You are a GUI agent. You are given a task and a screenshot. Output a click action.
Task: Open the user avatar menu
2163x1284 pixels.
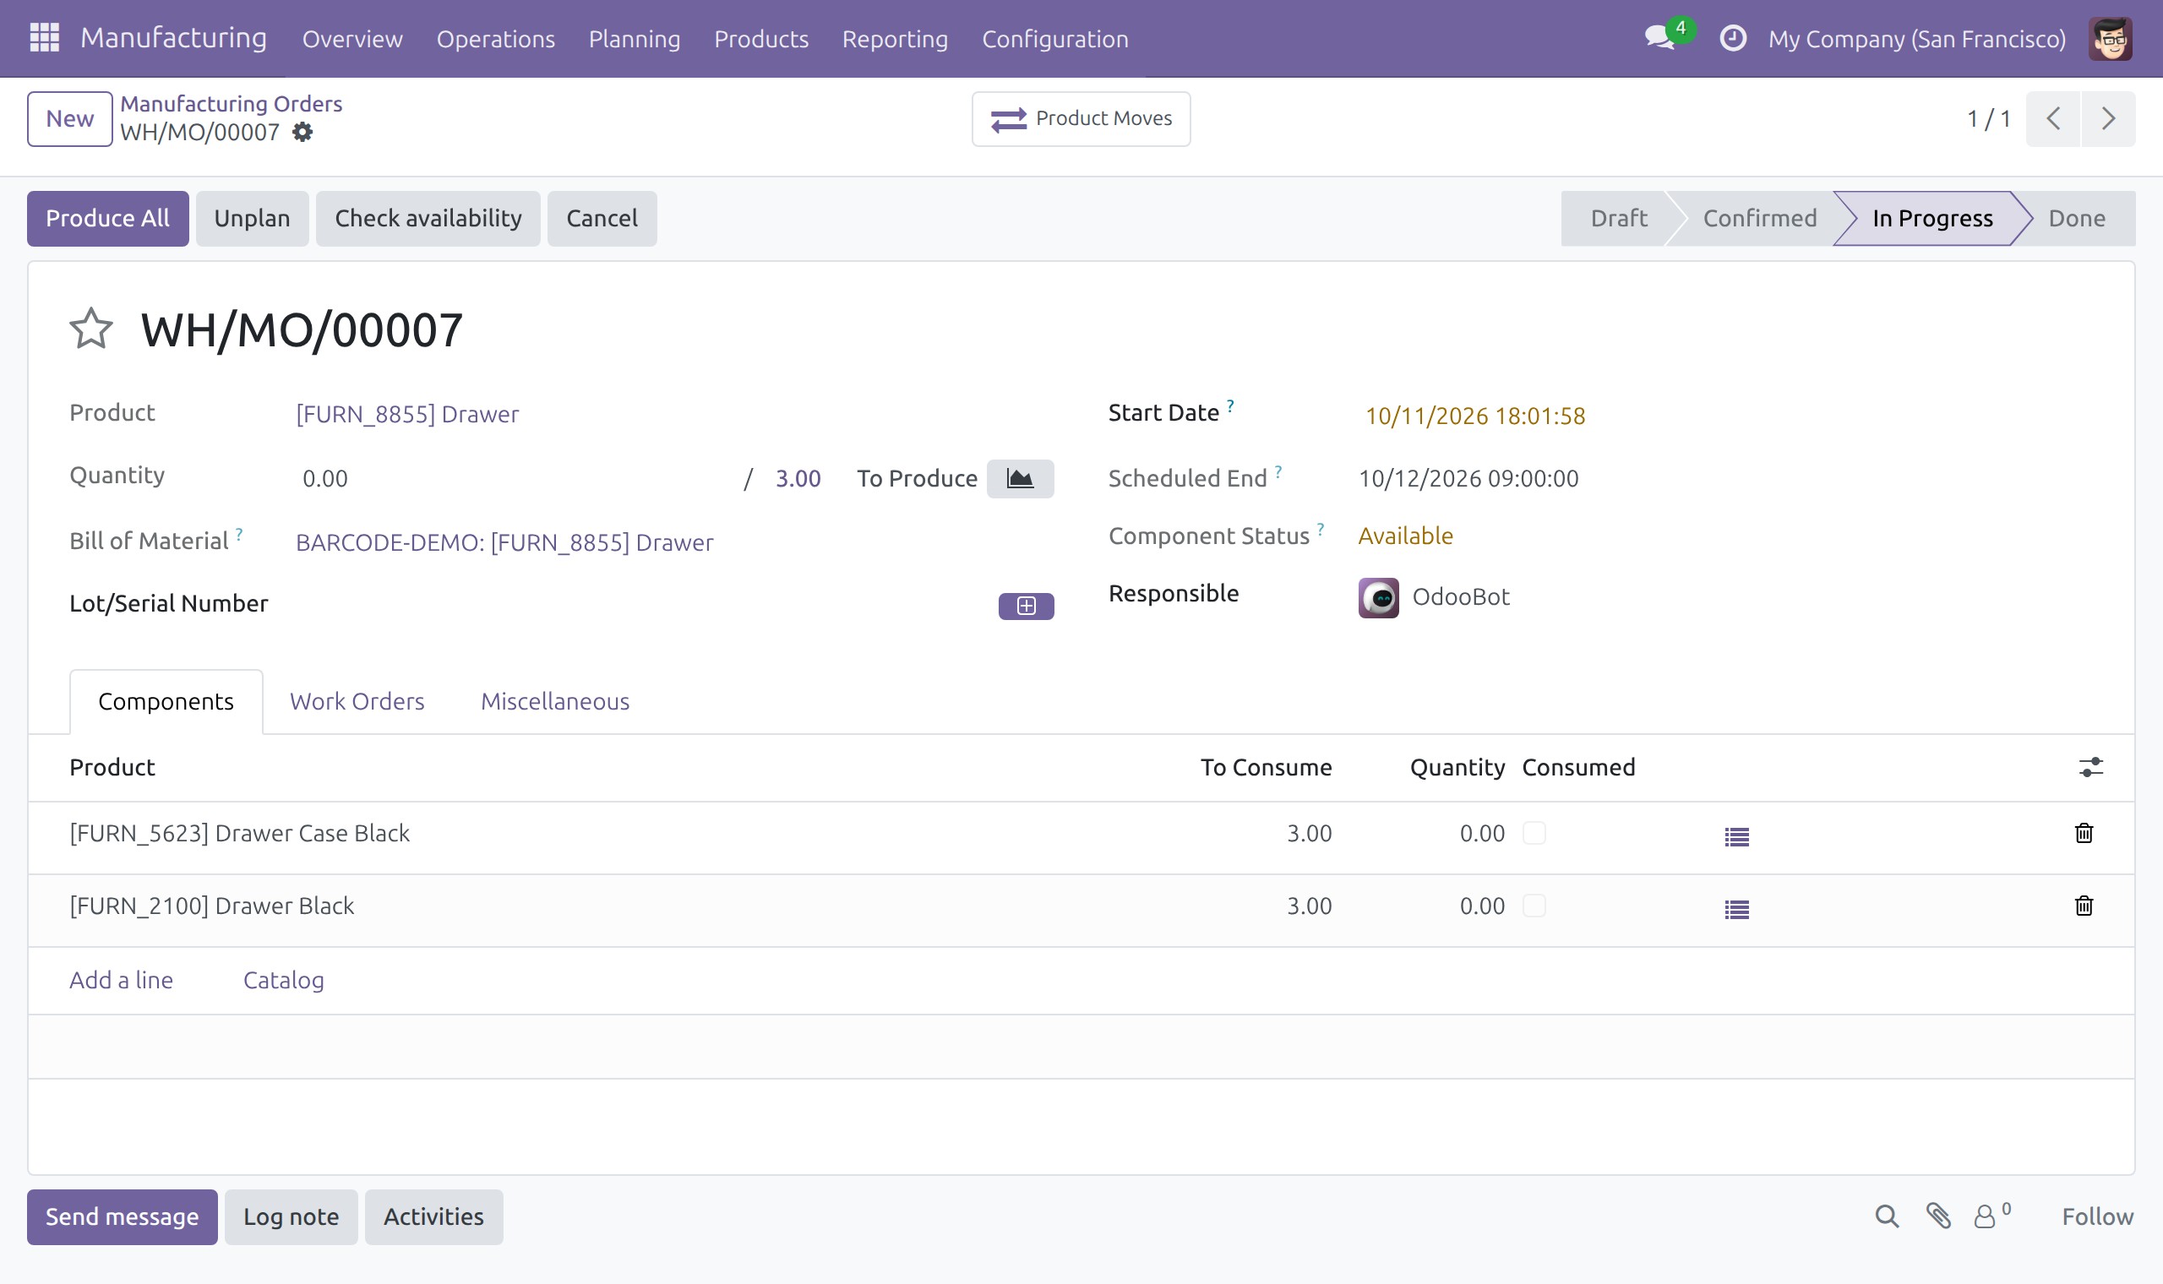pyautogui.click(x=2111, y=38)
